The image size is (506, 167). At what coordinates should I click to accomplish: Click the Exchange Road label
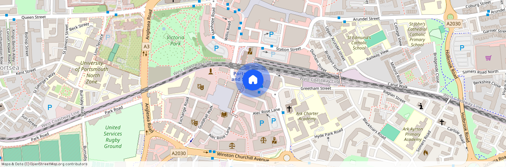point(184,111)
